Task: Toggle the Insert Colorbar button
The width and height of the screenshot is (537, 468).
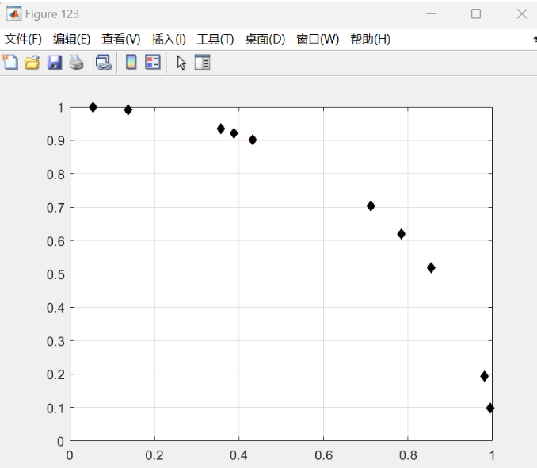Action: [131, 63]
